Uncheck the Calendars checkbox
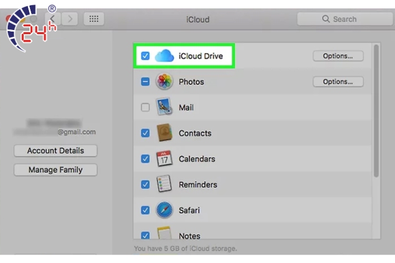Viewport: 395px width, 263px height. pyautogui.click(x=145, y=158)
